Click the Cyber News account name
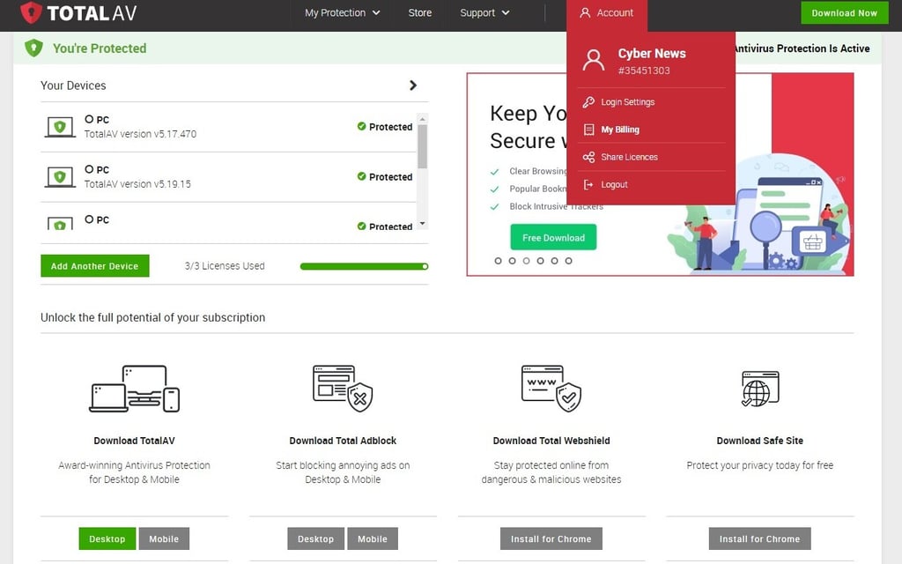Viewport: 902px width, 564px height. point(652,53)
